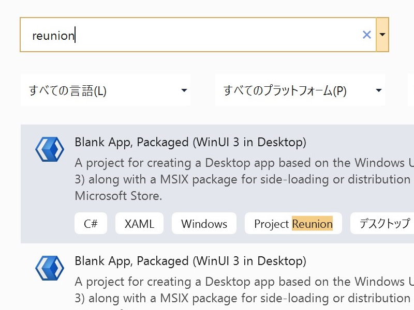Screen dimensions: 414x310
Task: Open the search history dropdown arrow button
Action: 382,35
